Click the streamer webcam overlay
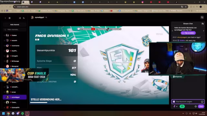This screenshot has width=207, height=116. coord(178,59)
